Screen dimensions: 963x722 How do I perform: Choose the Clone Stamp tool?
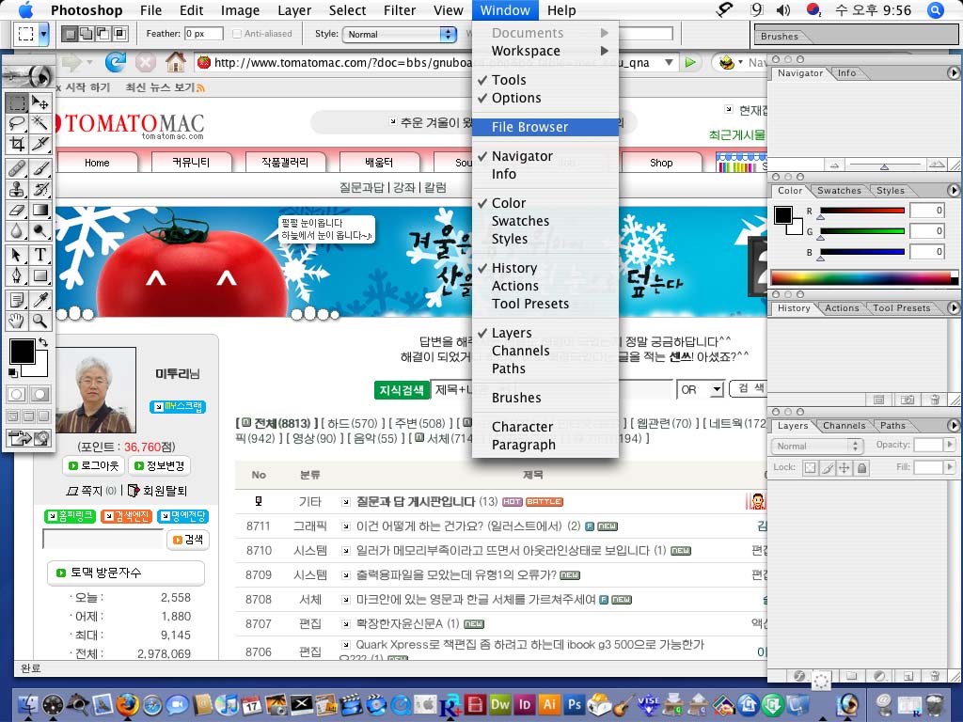coord(17,189)
